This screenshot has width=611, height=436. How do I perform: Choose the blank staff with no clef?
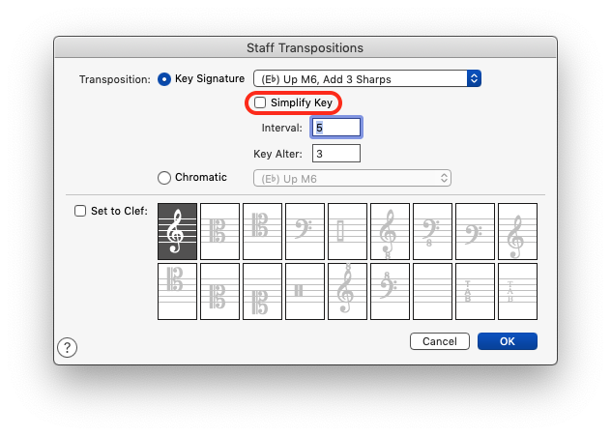coord(432,291)
